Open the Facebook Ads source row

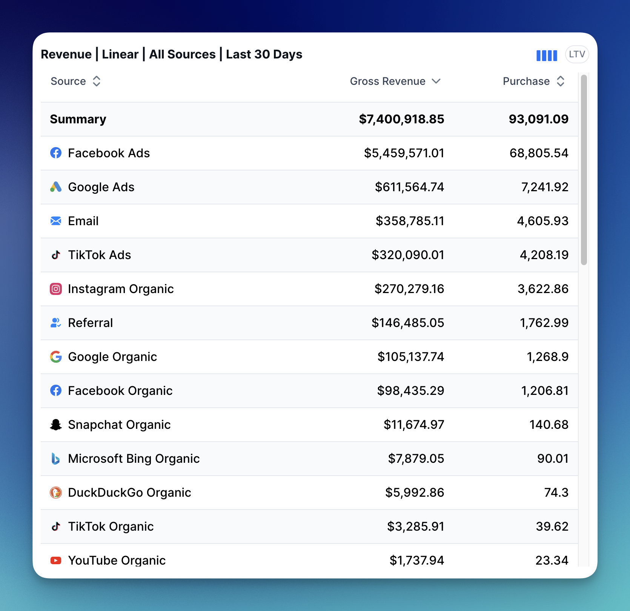(x=309, y=153)
